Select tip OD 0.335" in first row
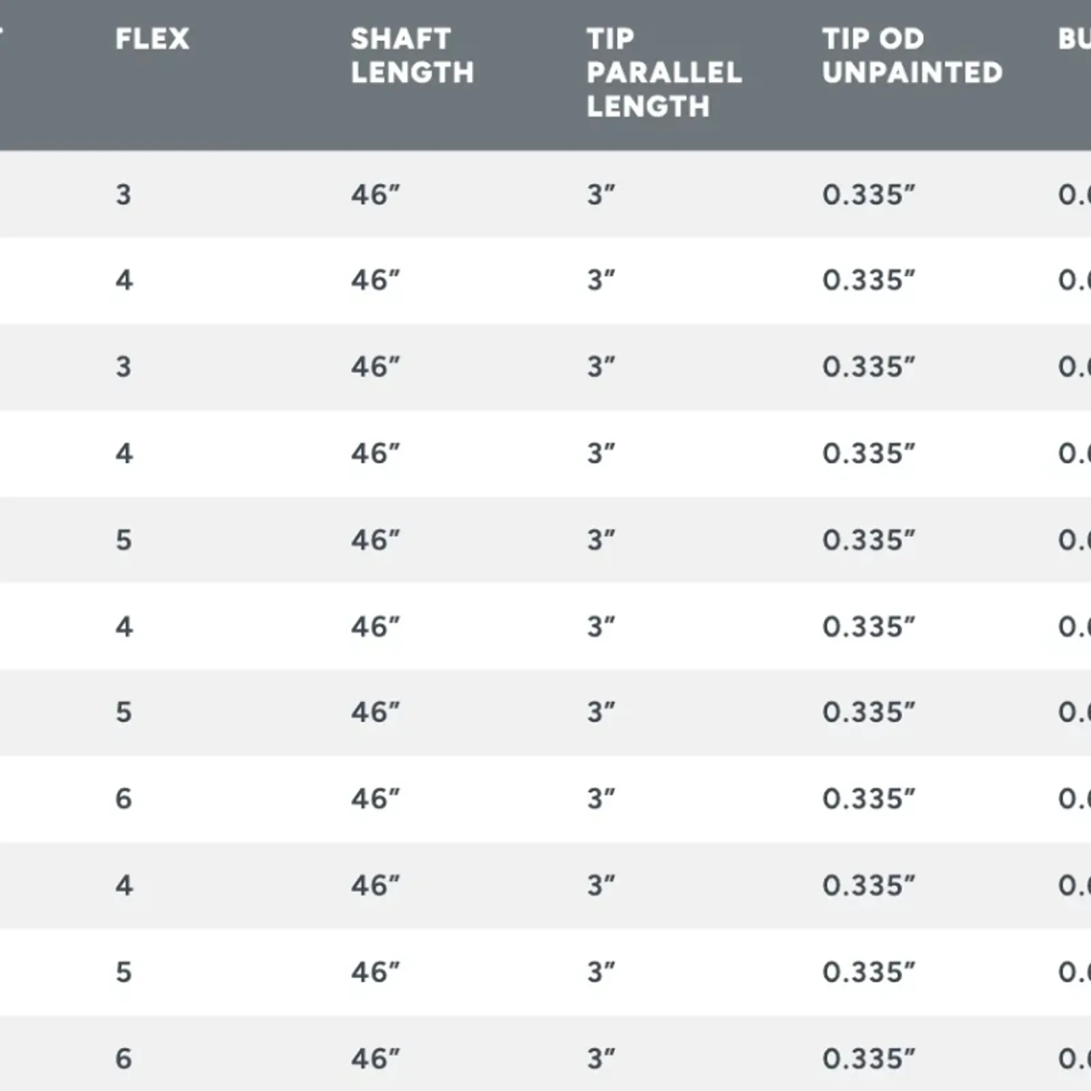This screenshot has width=1091, height=1091. [x=868, y=194]
